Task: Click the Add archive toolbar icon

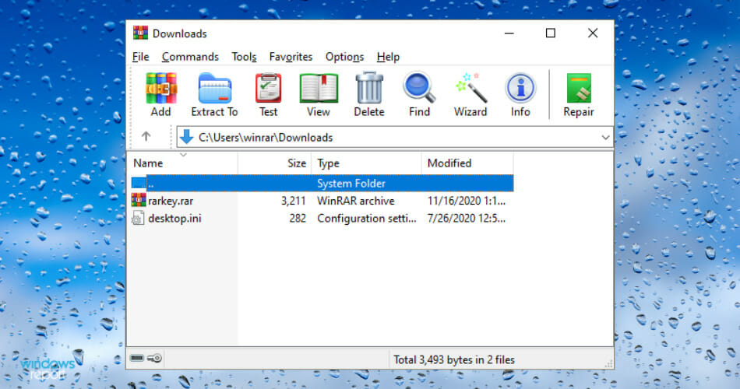Action: [x=161, y=88]
